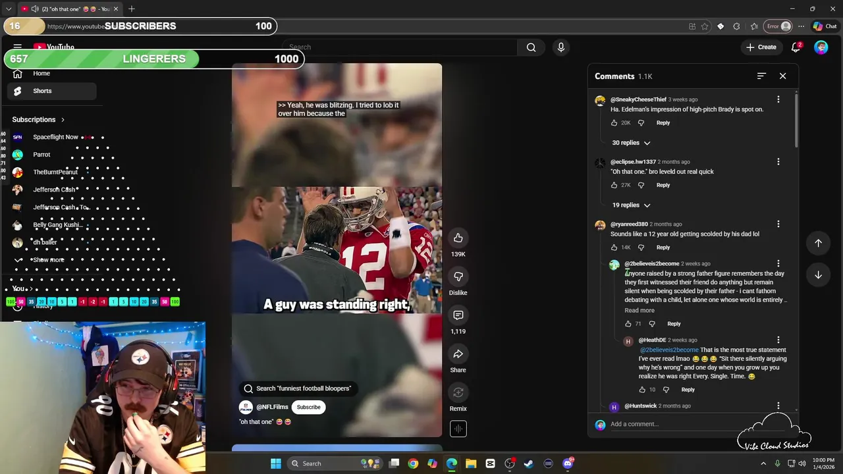Open the Parrot subscription
Image resolution: width=843 pixels, height=474 pixels.
pos(51,155)
